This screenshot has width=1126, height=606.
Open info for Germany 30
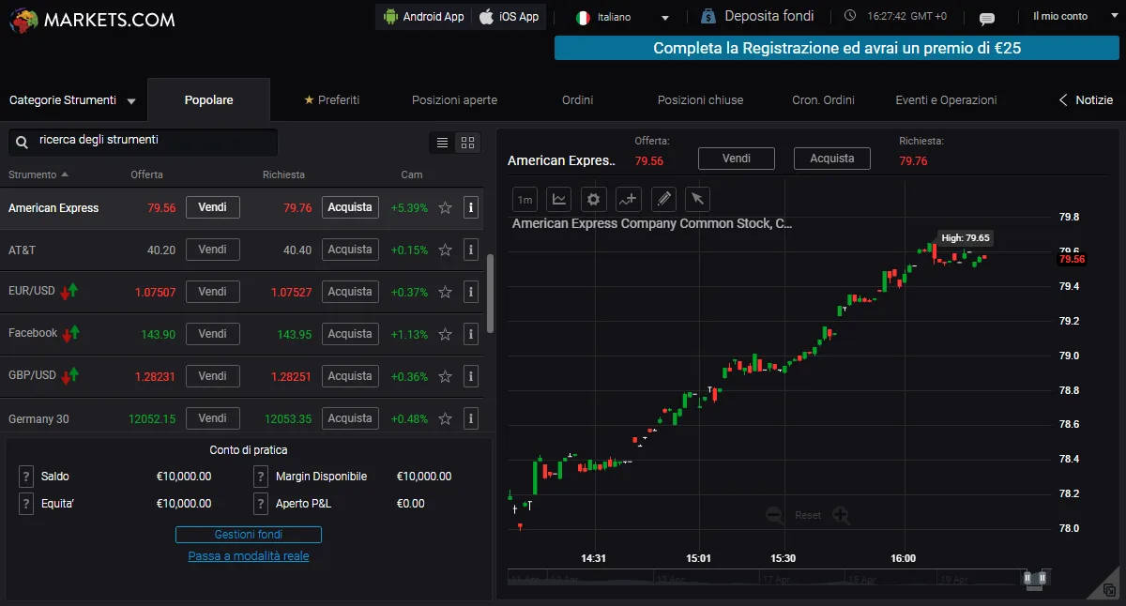pyautogui.click(x=471, y=418)
